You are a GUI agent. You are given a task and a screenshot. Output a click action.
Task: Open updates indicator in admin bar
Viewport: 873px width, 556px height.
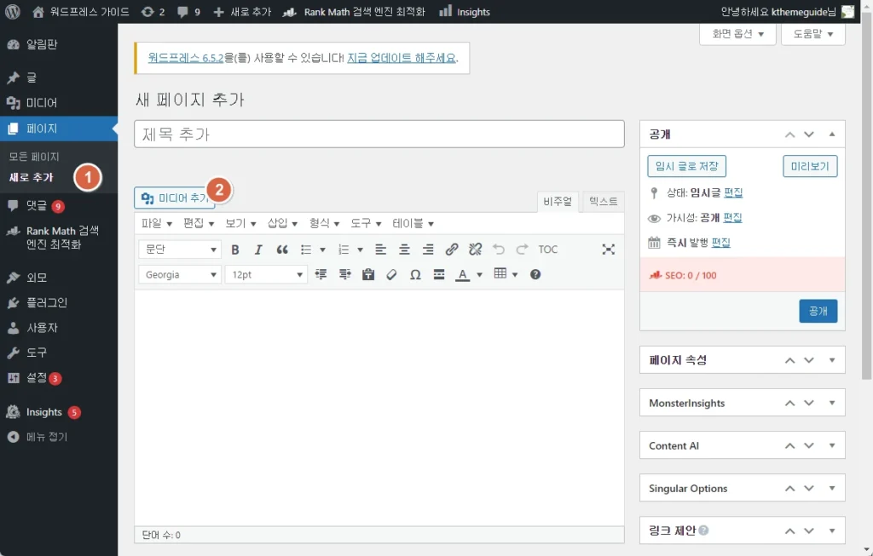pyautogui.click(x=153, y=12)
